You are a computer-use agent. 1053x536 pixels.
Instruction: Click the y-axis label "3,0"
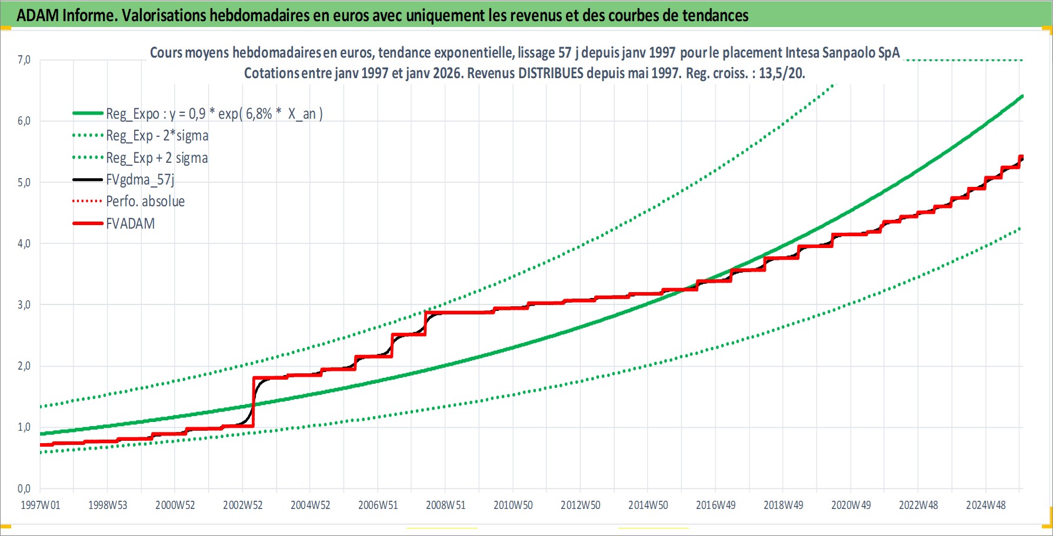[24, 304]
